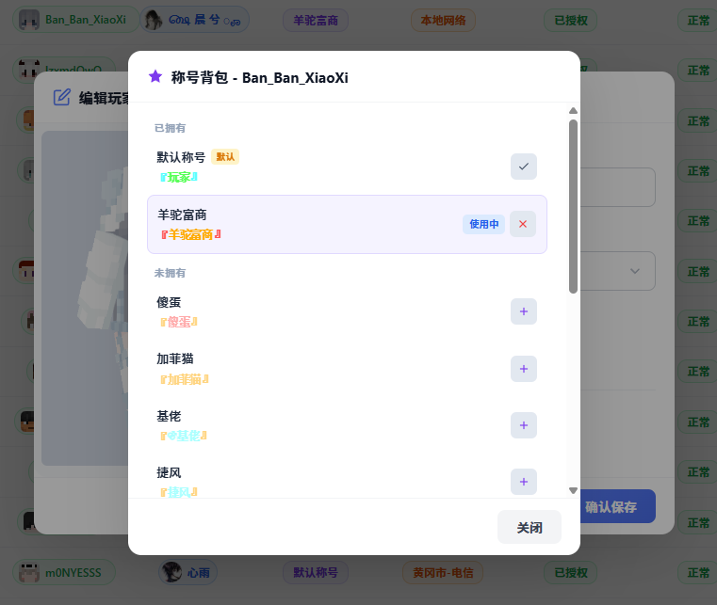Add the 基佬 title with plus button
Screen dimensions: 717x605
524,425
